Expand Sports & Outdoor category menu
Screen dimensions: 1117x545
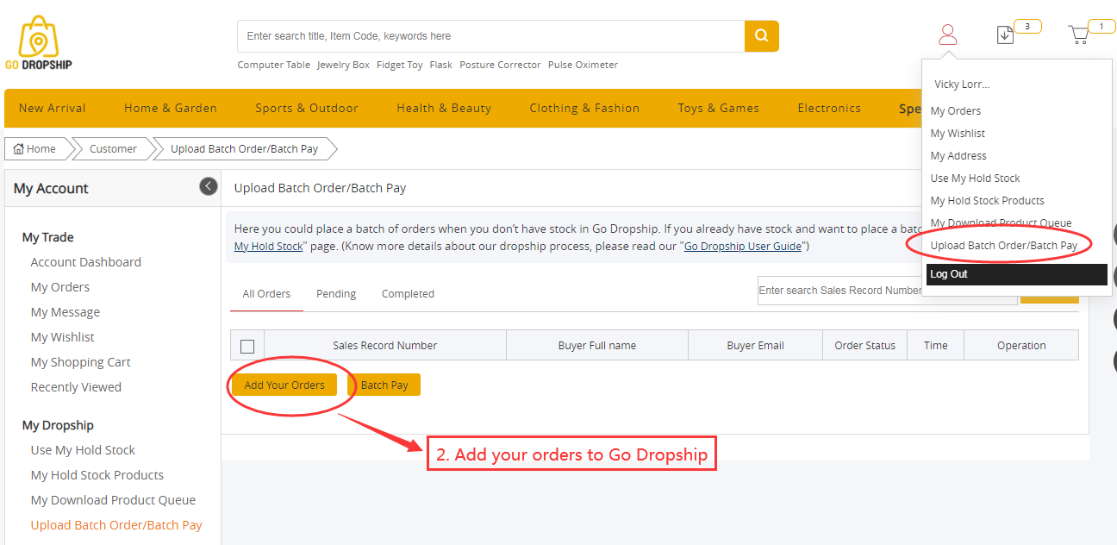pos(306,109)
